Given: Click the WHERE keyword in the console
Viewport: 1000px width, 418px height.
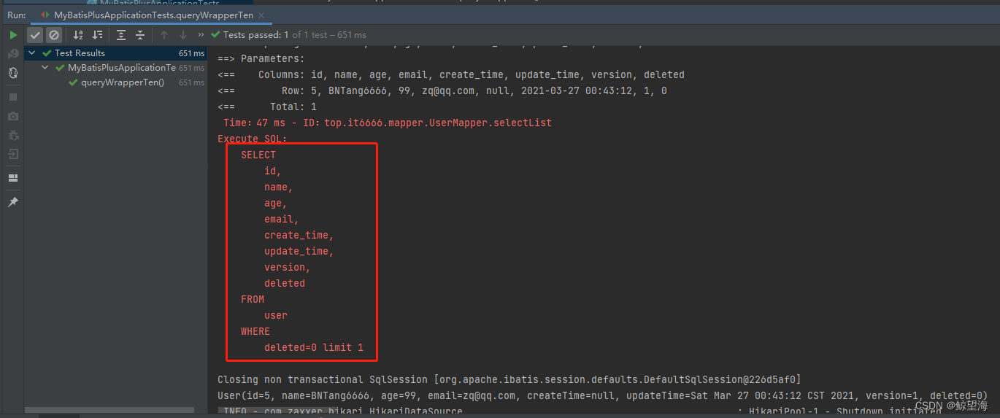Looking at the screenshot, I should 255,331.
